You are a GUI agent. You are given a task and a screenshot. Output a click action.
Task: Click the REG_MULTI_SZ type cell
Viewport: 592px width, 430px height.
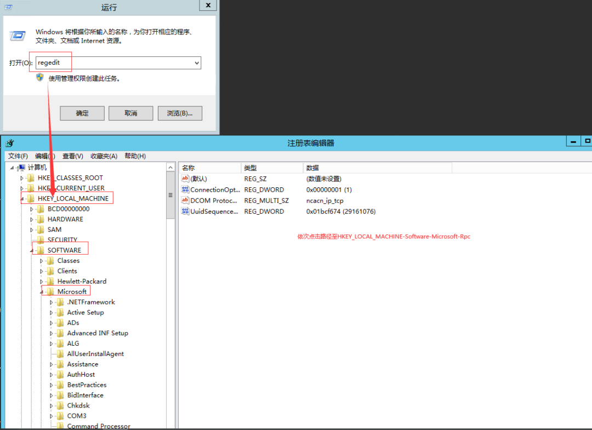[x=266, y=200]
